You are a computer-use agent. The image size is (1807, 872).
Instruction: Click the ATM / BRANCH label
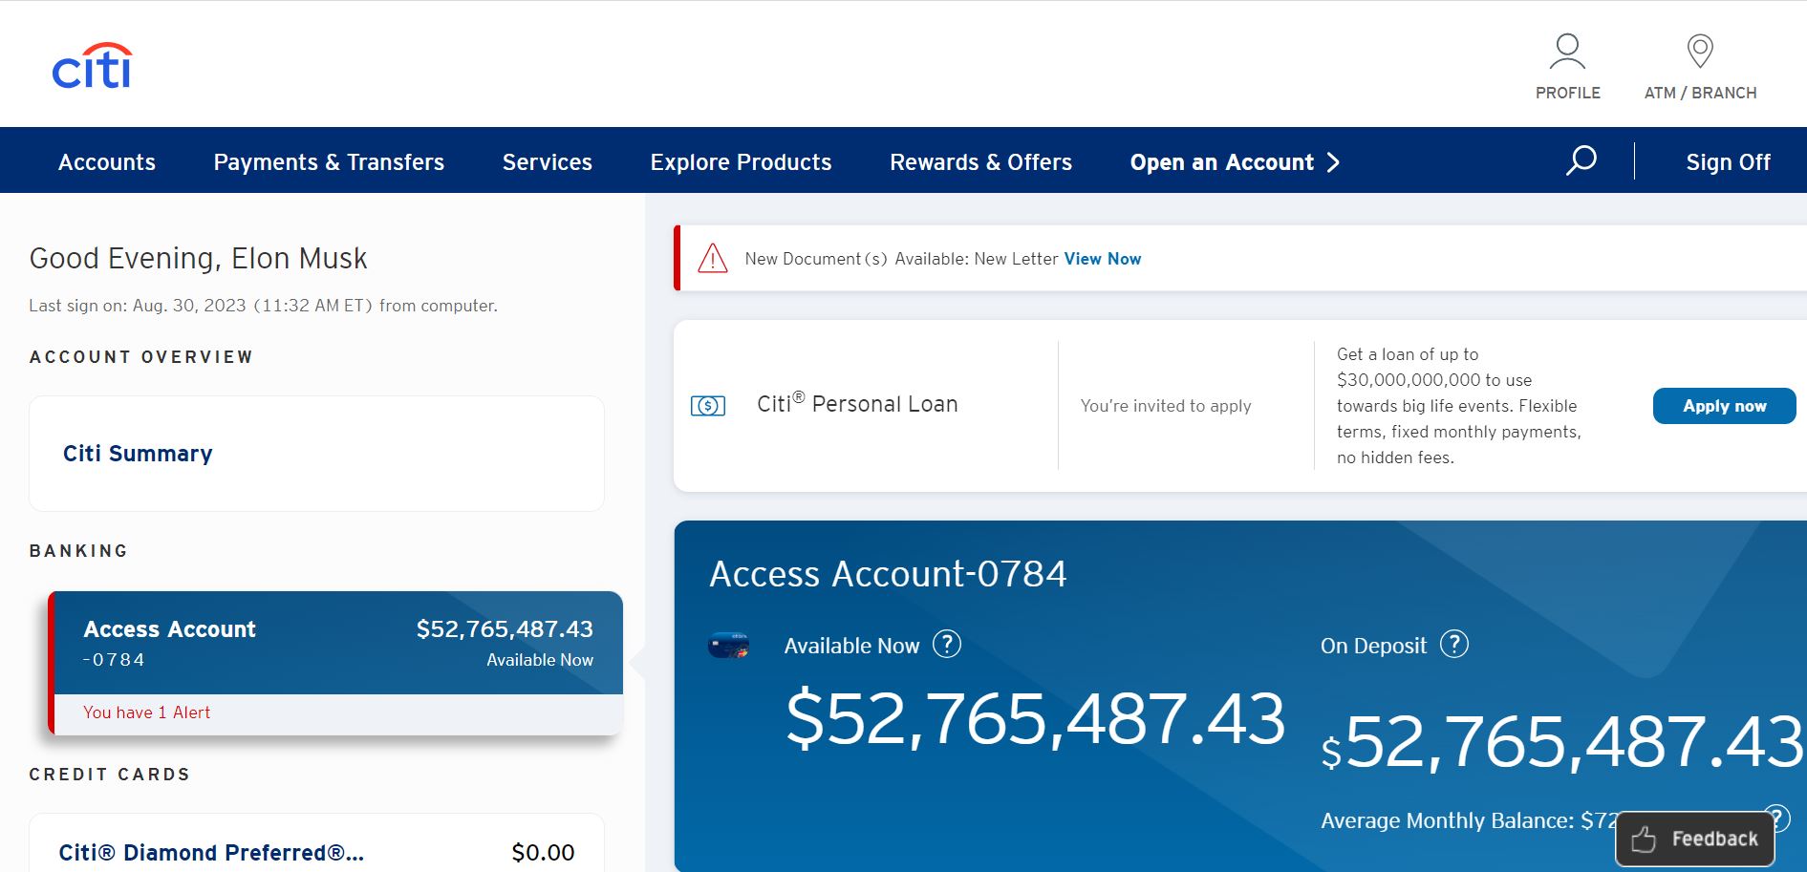1700,93
